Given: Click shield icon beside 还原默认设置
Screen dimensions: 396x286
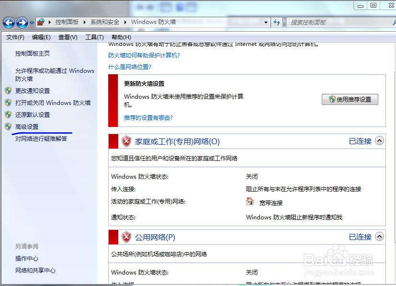Looking at the screenshot, I should point(8,114).
